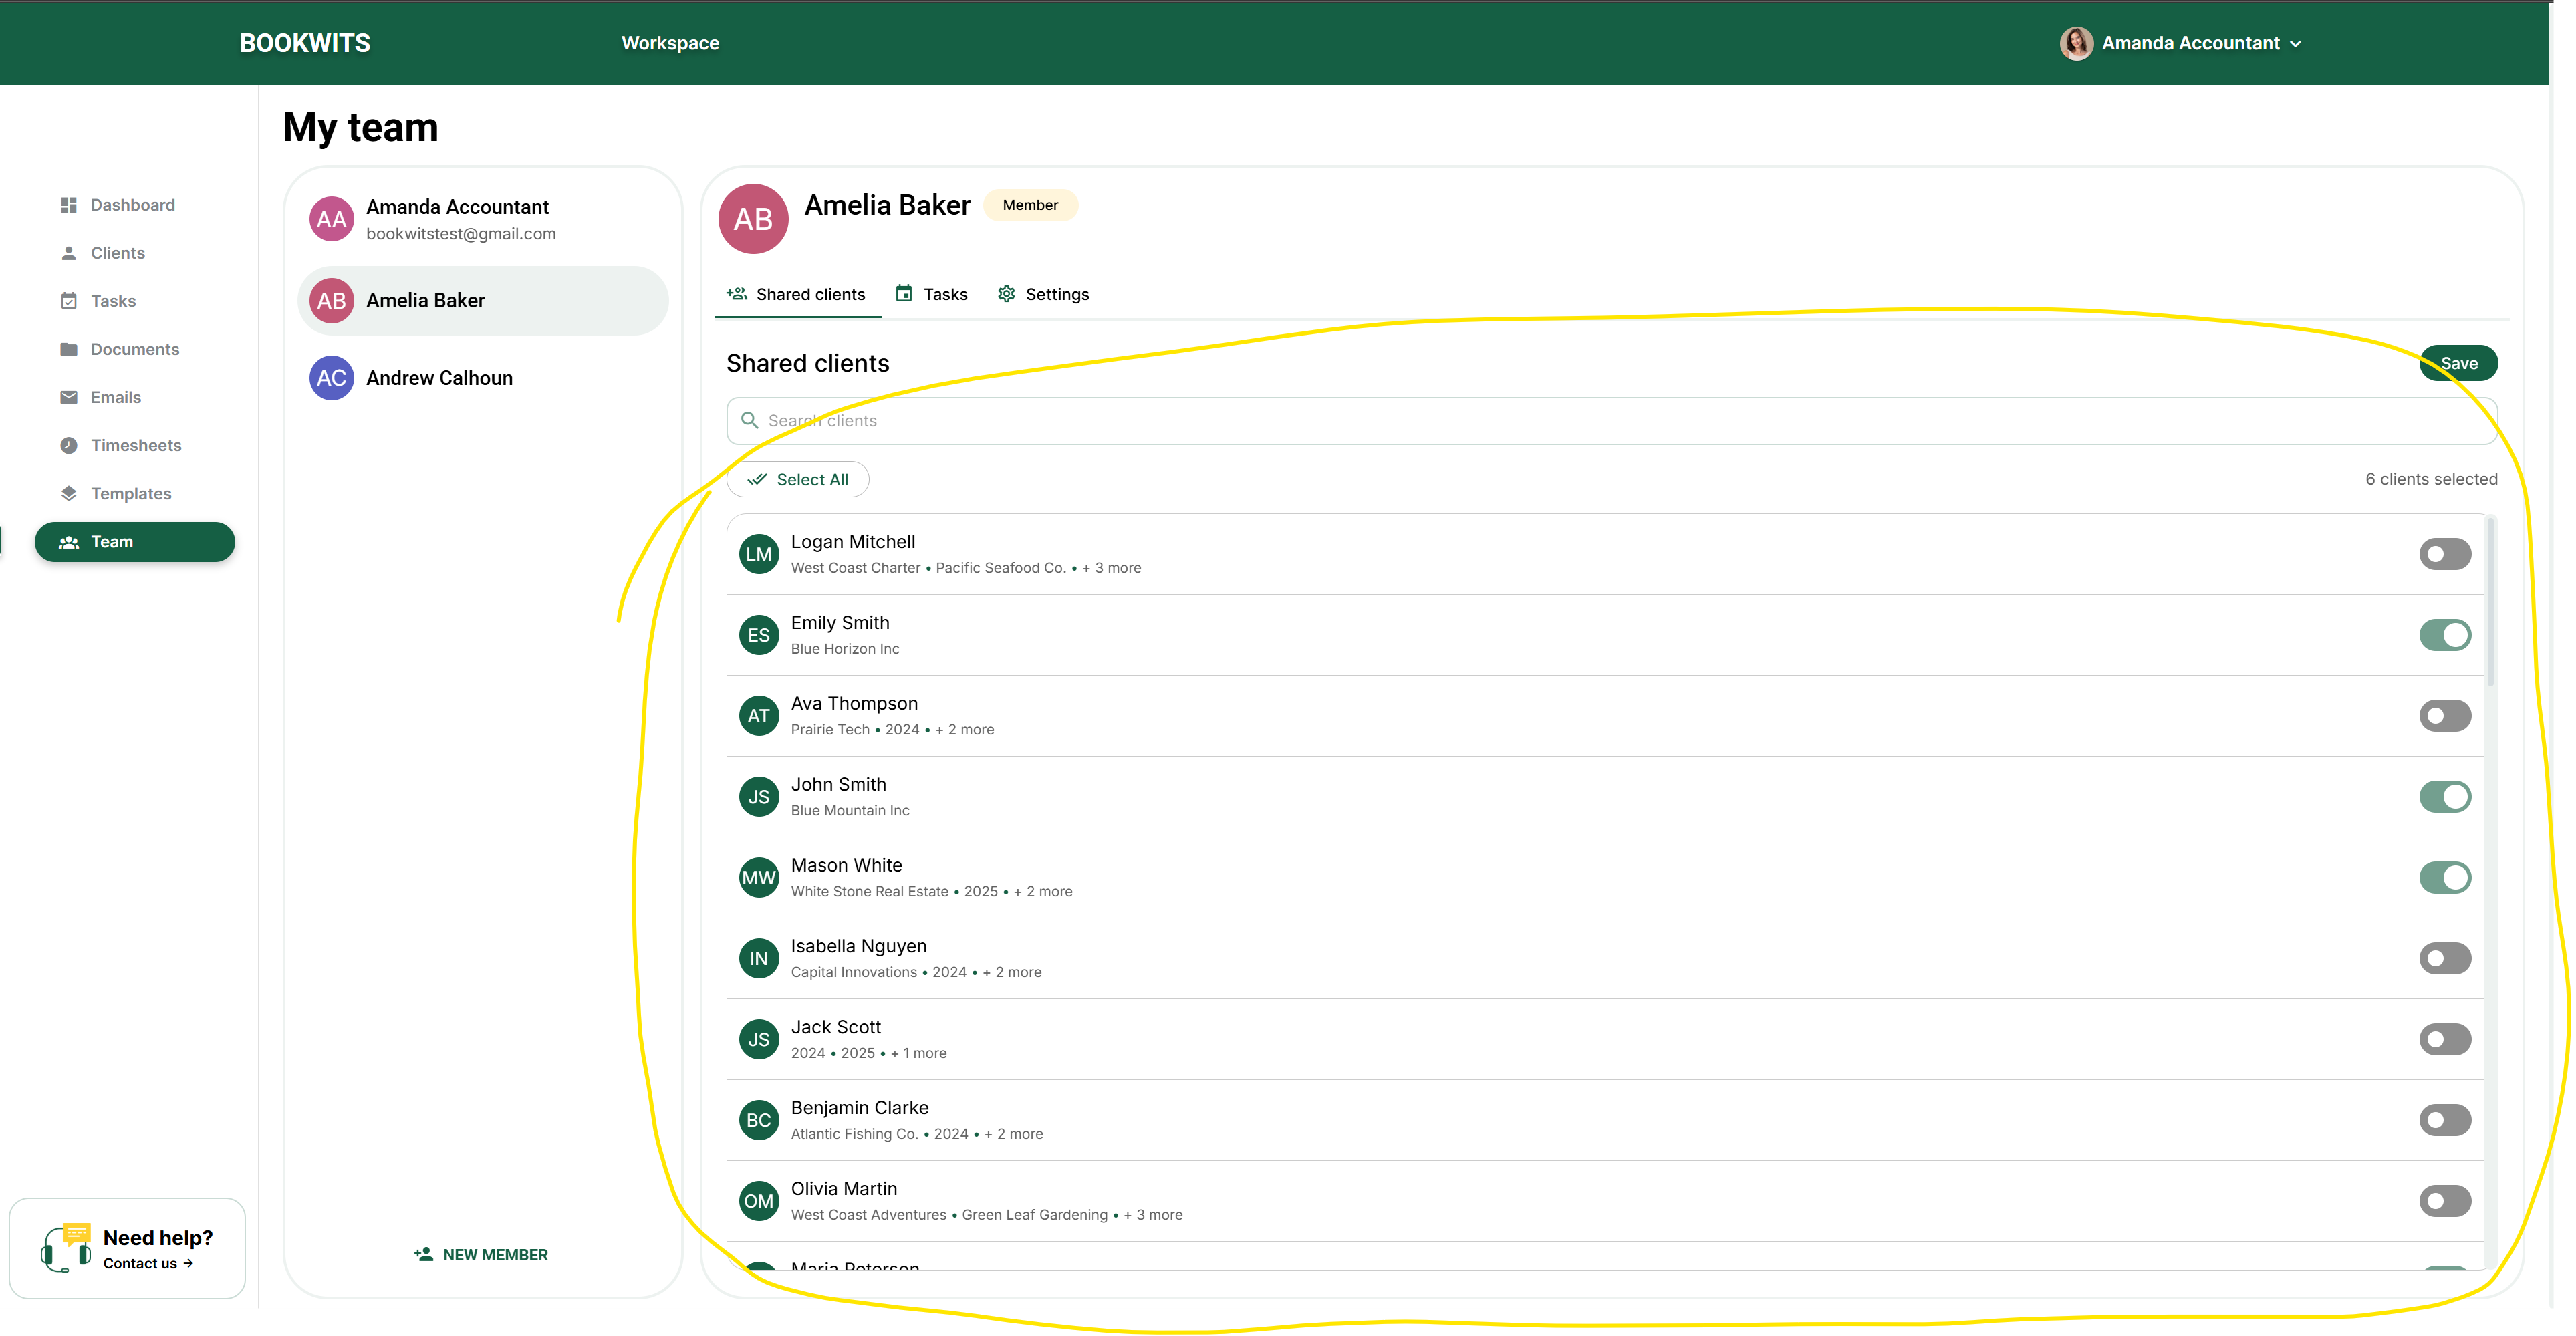Click the Documents folder icon
This screenshot has width=2576, height=1336.
68,349
